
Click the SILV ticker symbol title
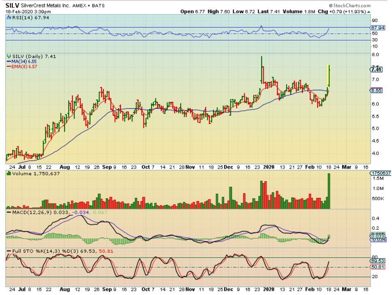pyautogui.click(x=12, y=6)
